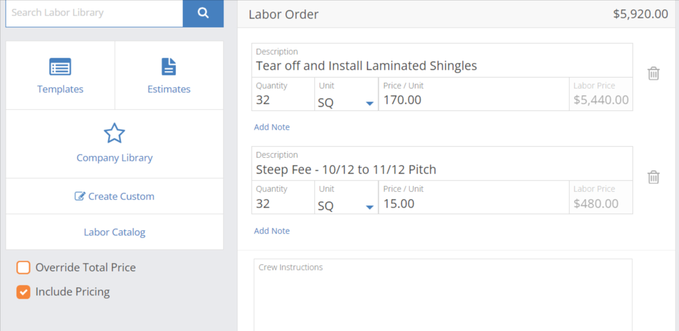Click the magnifying glass search button
Screen dimensions: 679x331
pyautogui.click(x=203, y=13)
